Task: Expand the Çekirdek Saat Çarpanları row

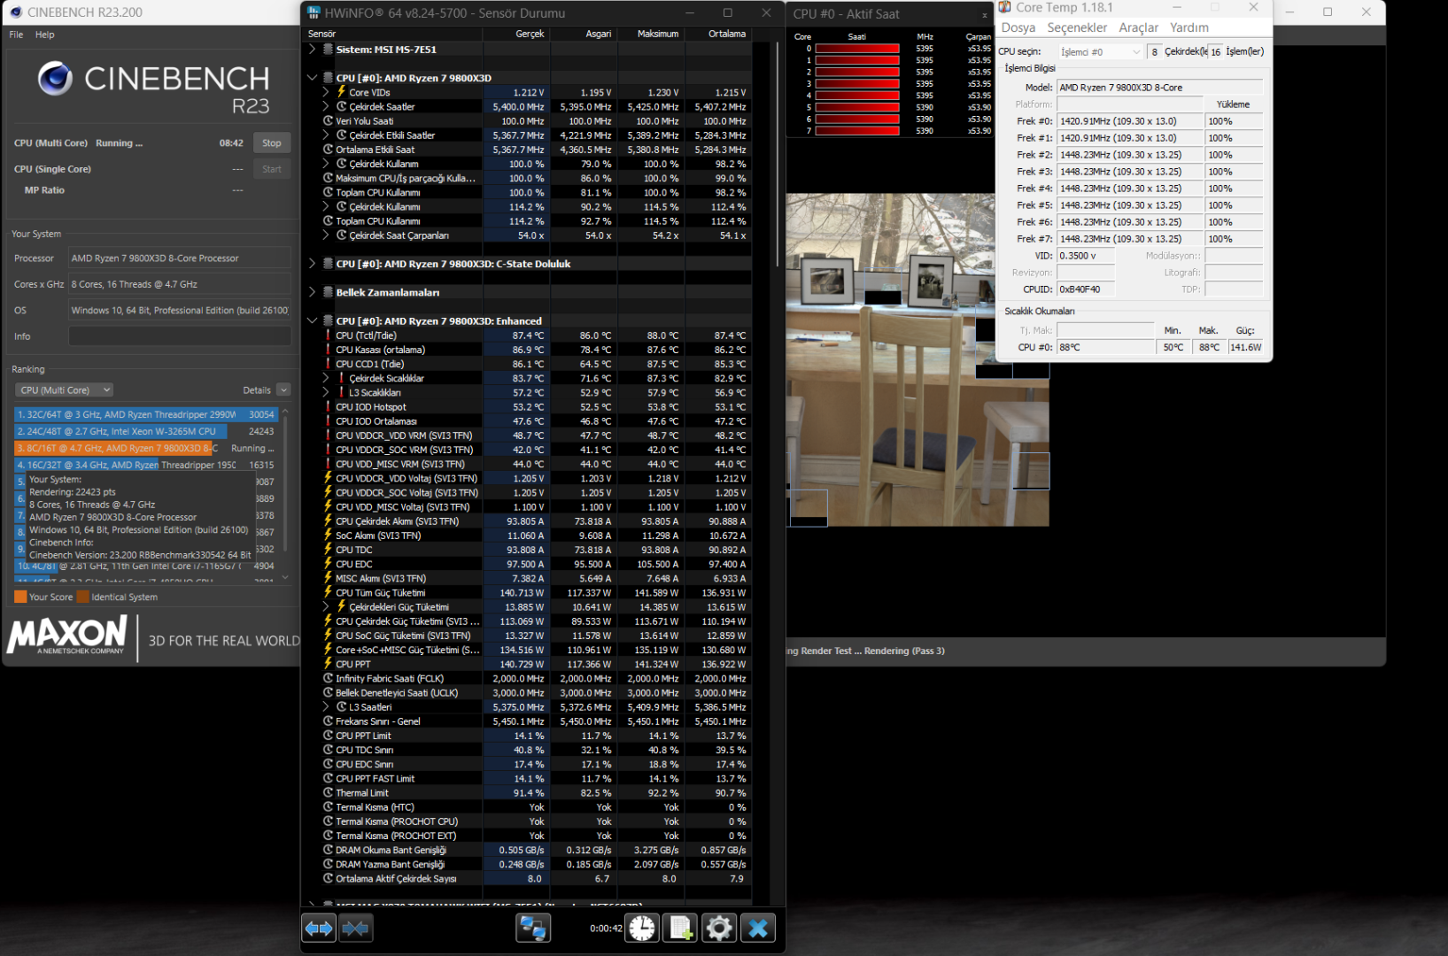Action: point(326,235)
